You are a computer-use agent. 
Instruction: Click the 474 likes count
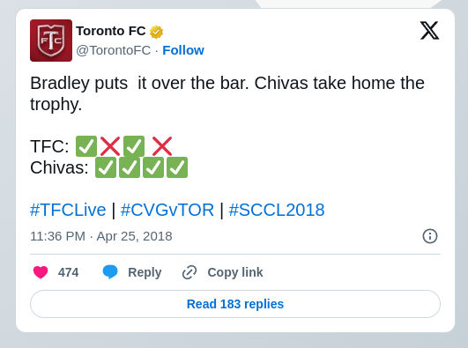click(69, 272)
